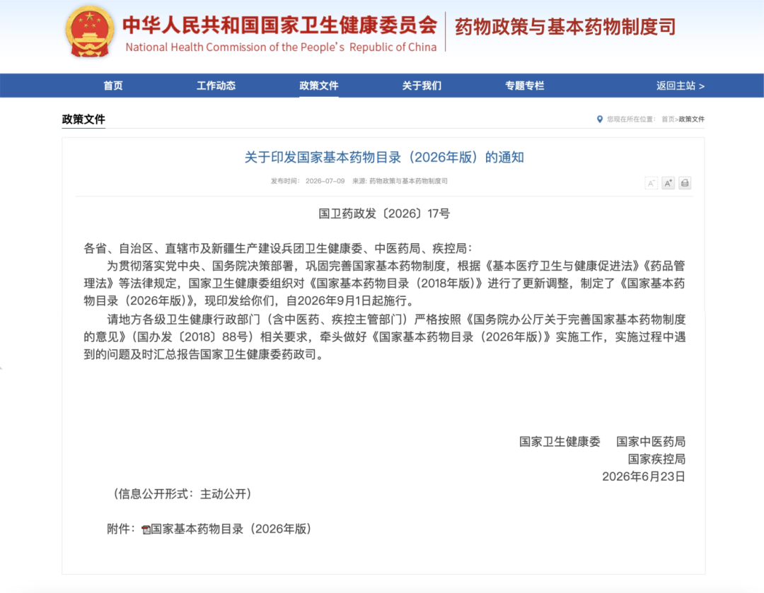Click the PDF attachment icon
Viewport: 764px width, 593px height.
(146, 529)
